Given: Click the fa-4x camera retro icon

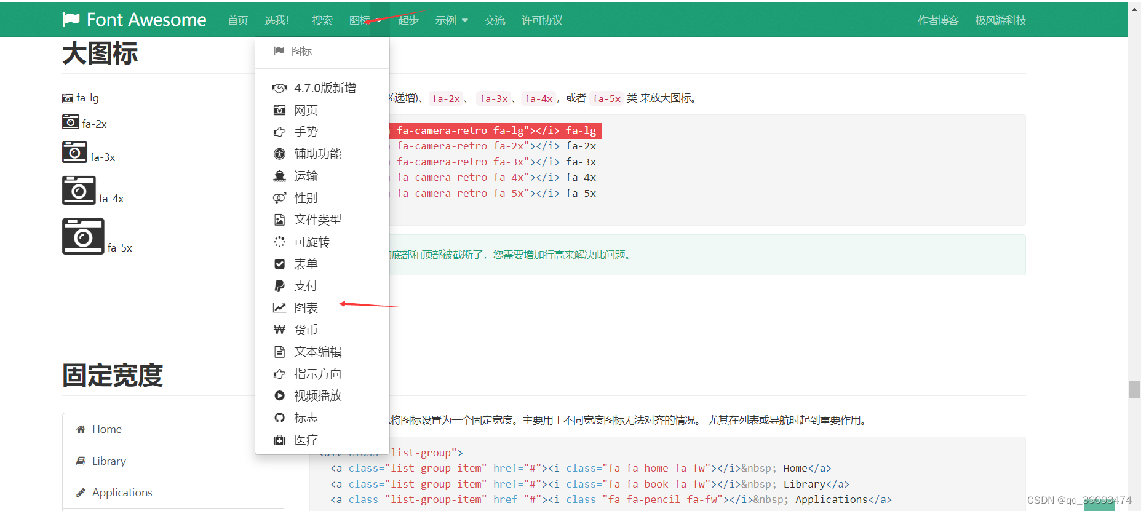Looking at the screenshot, I should 79,190.
